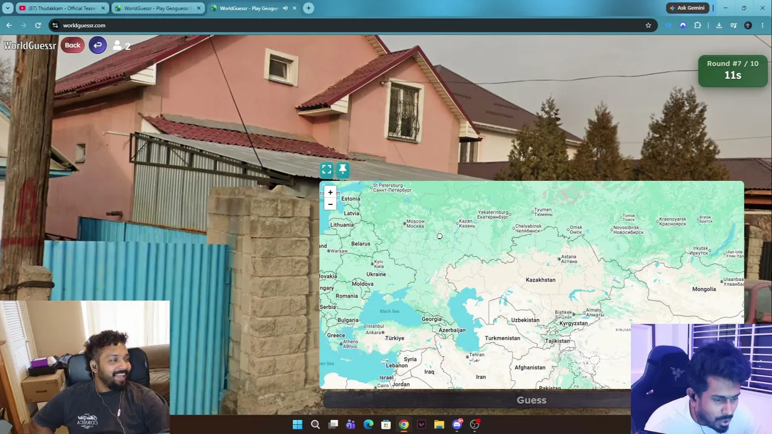Open the tab search dropdown arrow
The height and width of the screenshot is (434, 772).
[8, 8]
